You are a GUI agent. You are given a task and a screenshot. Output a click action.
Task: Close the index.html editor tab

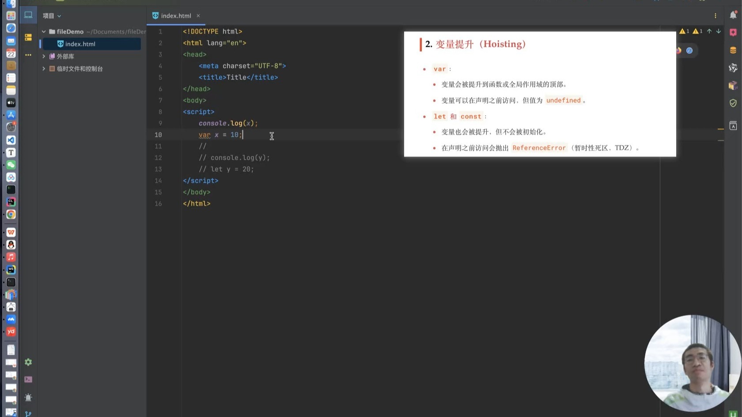point(198,15)
